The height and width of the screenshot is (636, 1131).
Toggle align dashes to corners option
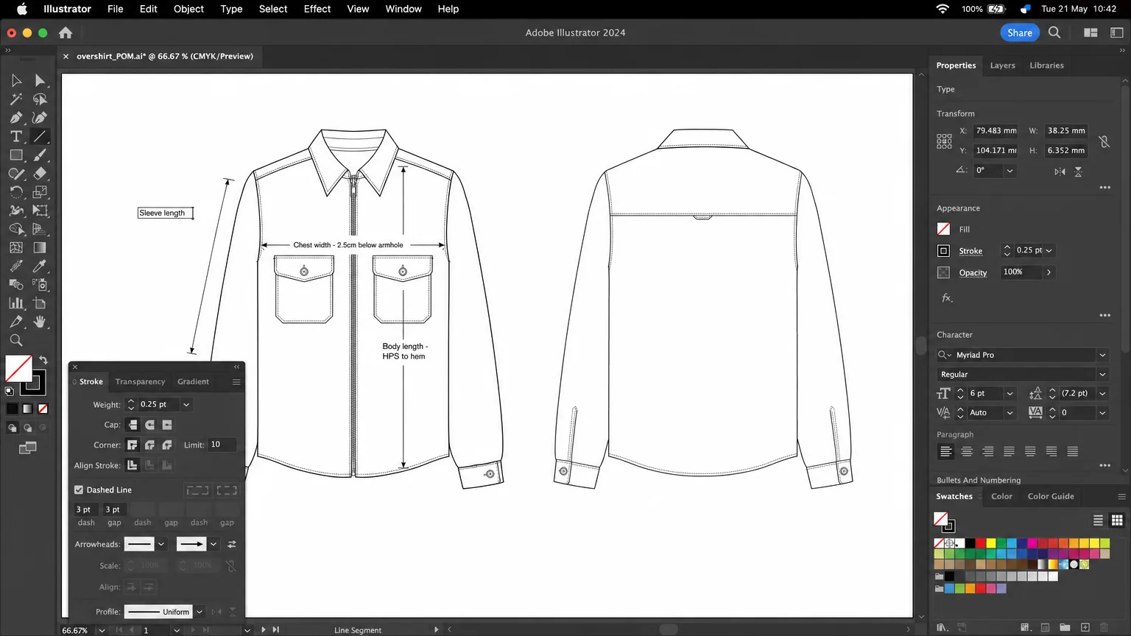tap(227, 490)
